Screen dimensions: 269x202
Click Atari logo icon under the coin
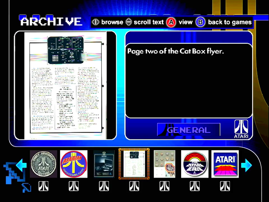43,186
